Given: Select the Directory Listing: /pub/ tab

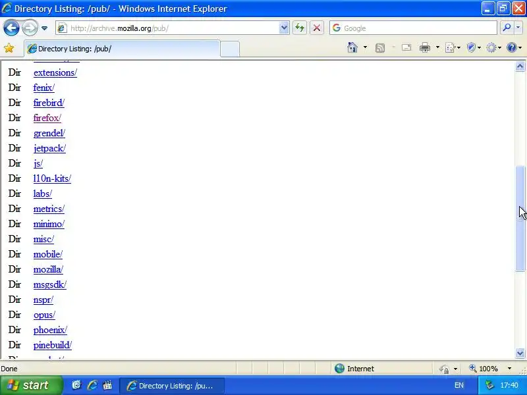Looking at the screenshot, I should click(x=122, y=49).
